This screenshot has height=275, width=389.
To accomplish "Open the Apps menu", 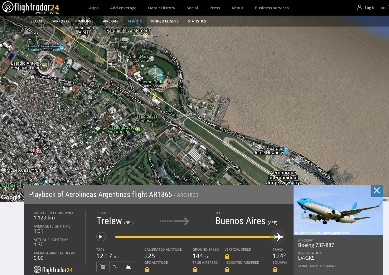I will [94, 8].
